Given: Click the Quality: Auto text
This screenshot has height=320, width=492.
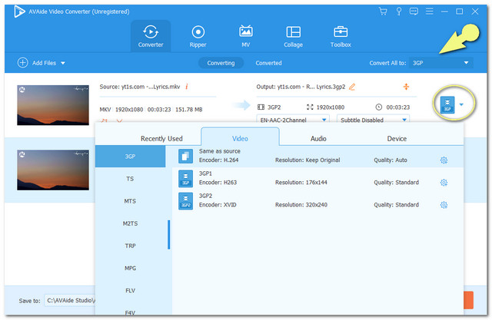Looking at the screenshot, I should pos(391,160).
